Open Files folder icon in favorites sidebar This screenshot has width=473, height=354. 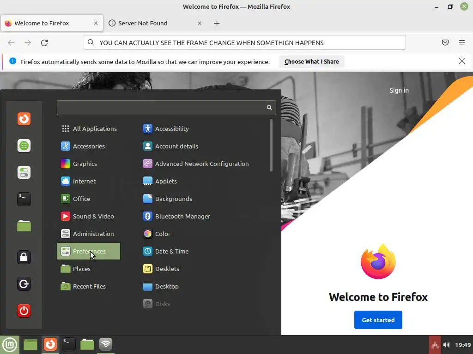(24, 226)
